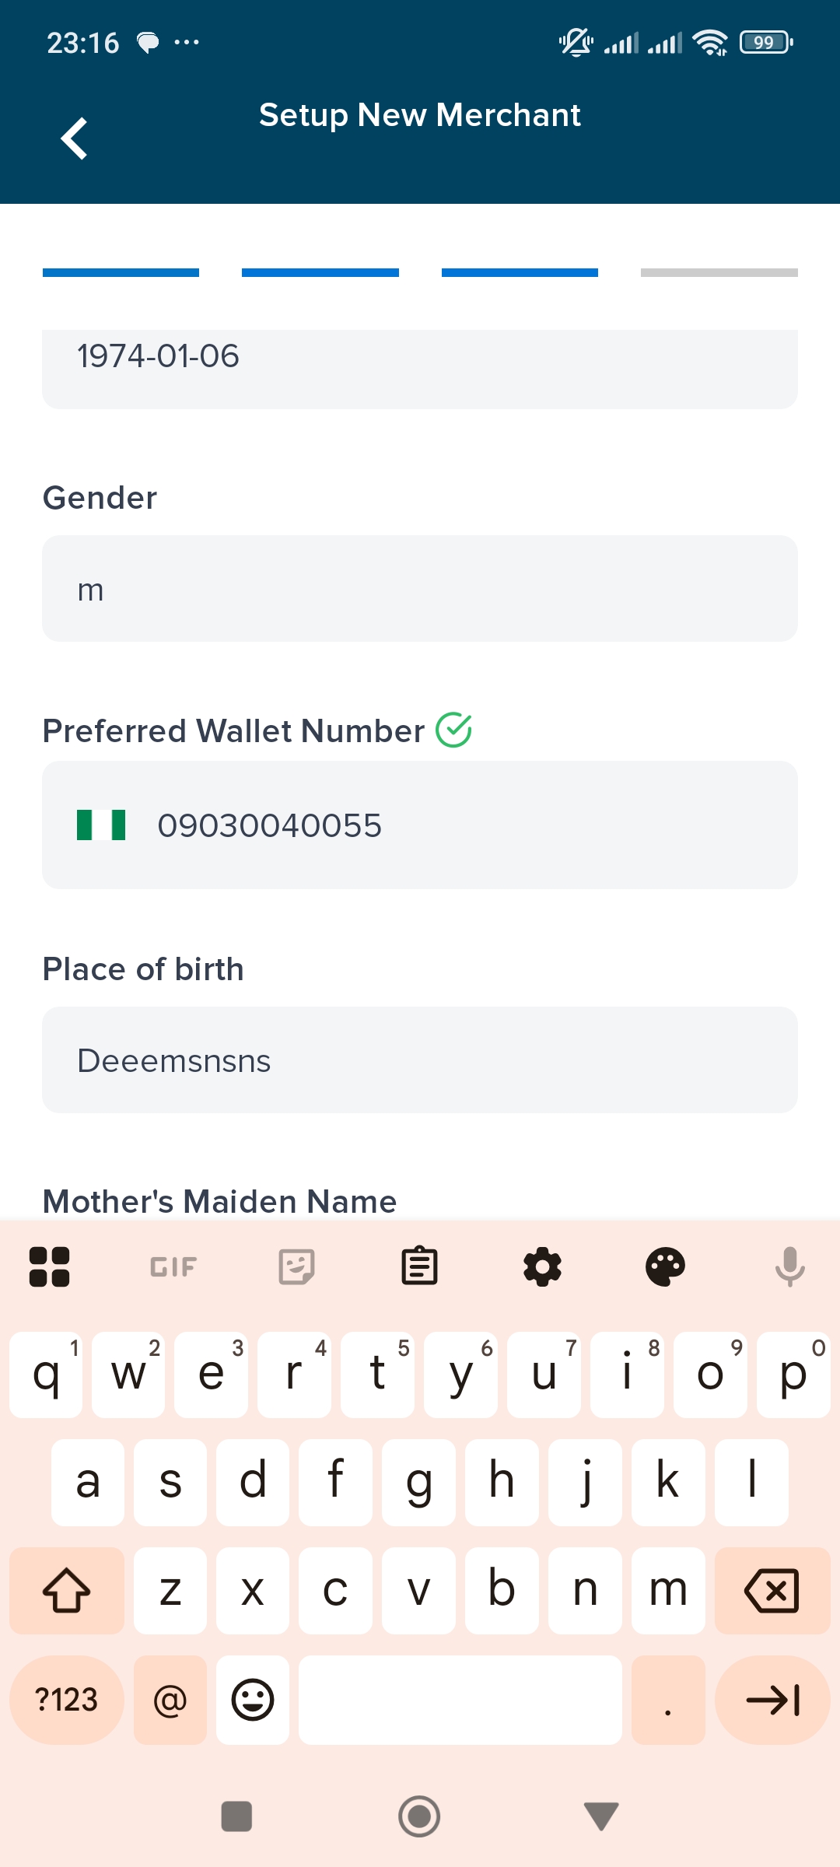Screen dimensions: 840x1867
Task: Tap the GIF keyboard button
Action: pyautogui.click(x=173, y=1266)
